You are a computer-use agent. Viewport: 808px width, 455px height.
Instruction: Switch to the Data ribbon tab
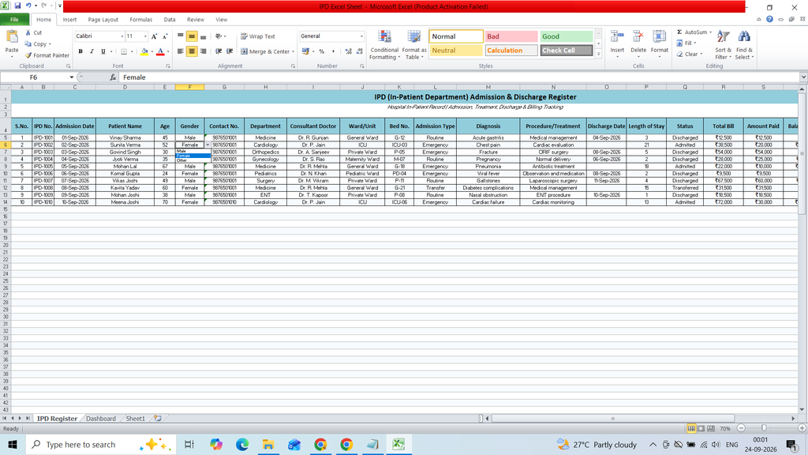tap(170, 20)
